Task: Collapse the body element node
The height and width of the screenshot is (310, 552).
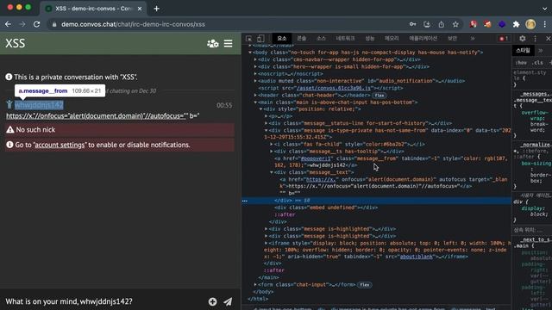Action: [x=250, y=53]
